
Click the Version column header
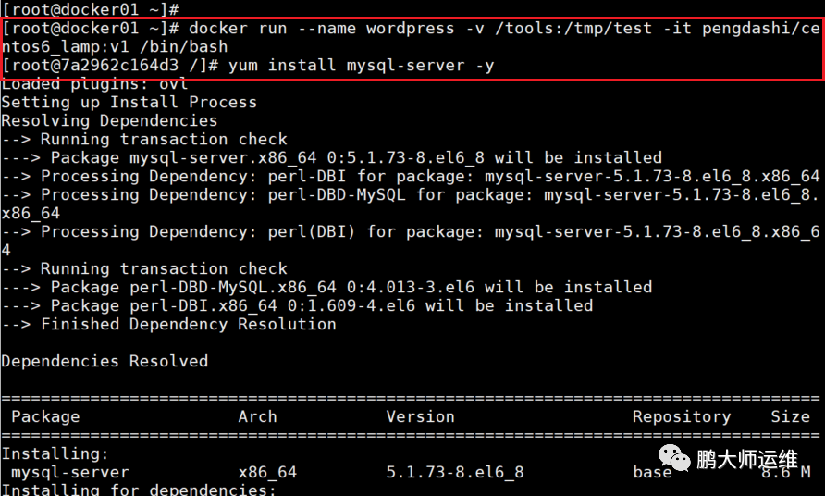(420, 416)
